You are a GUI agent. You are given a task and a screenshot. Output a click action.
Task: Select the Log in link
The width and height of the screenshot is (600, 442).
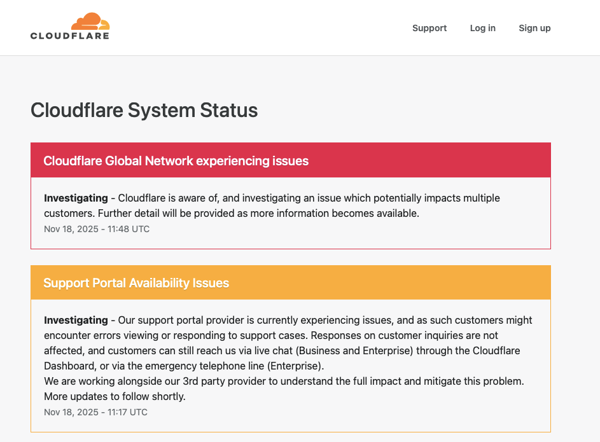[x=482, y=28]
